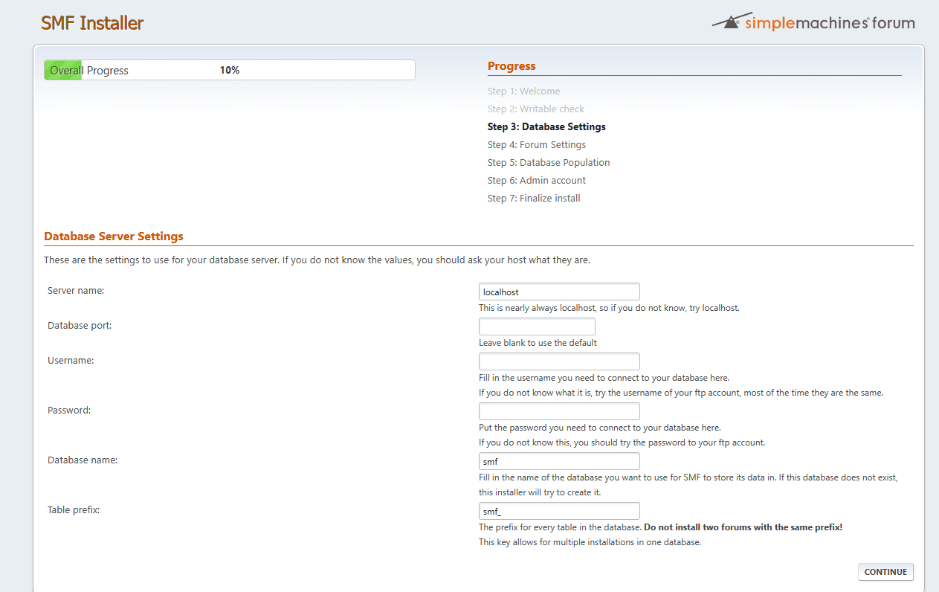Click the CONTINUE button
Viewport: 939px width, 592px height.
pos(885,572)
